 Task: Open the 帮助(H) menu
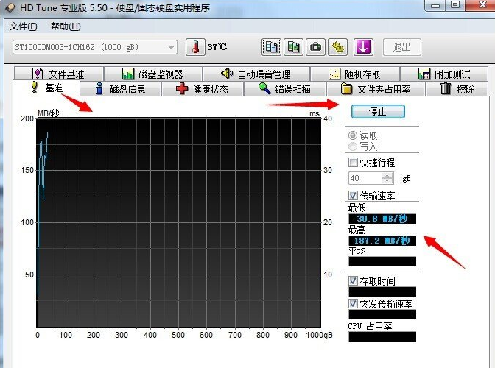coord(66,26)
